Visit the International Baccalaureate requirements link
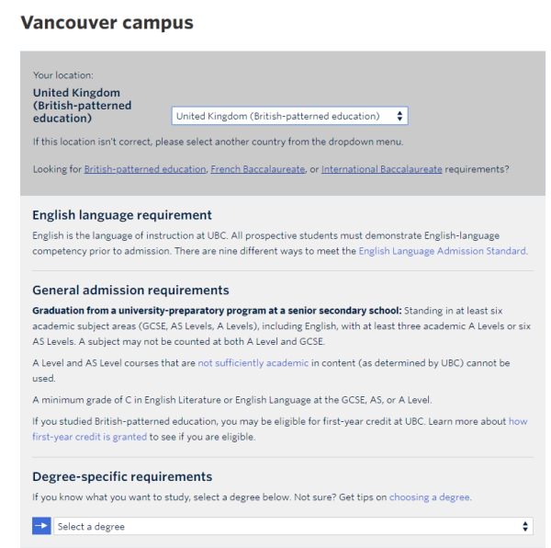The image size is (551, 548). (382, 169)
